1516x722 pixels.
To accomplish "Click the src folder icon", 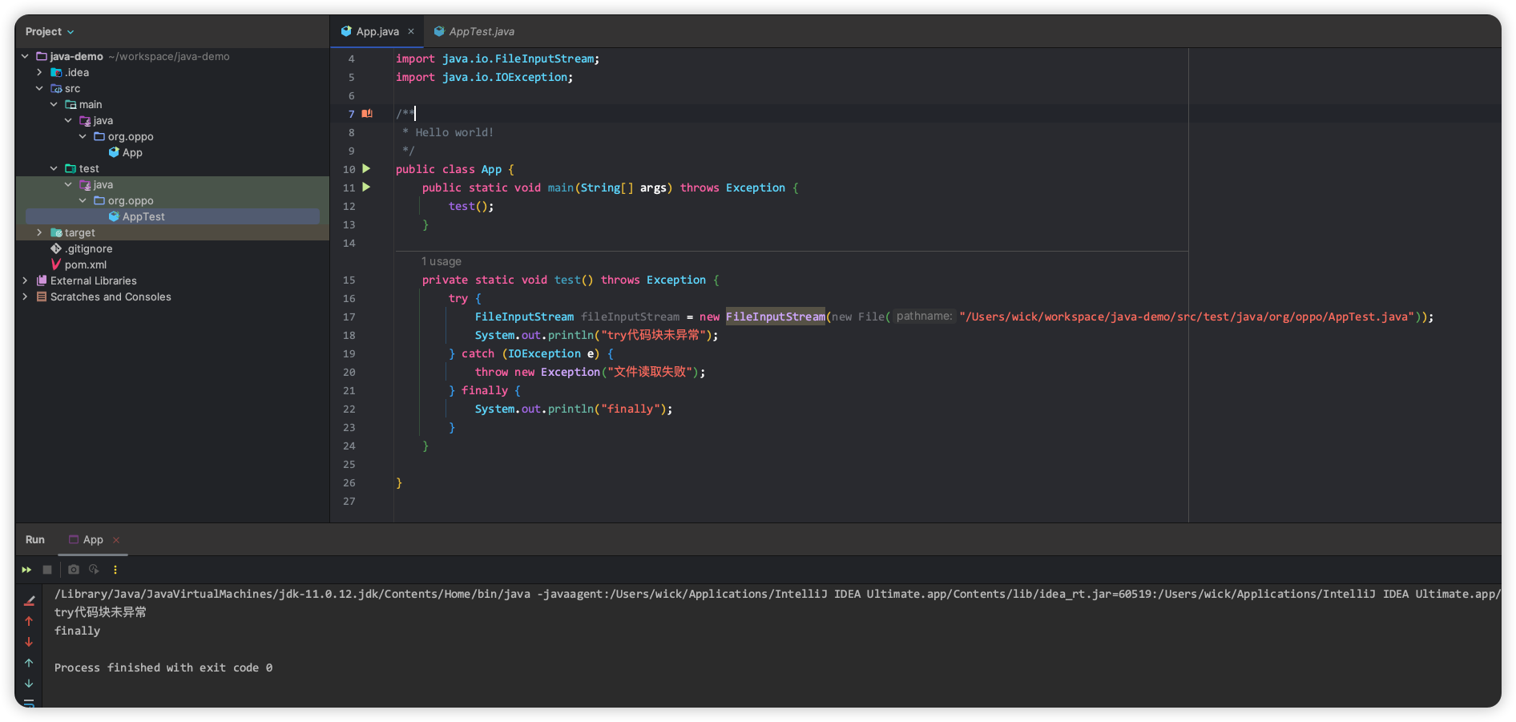I will tap(56, 88).
